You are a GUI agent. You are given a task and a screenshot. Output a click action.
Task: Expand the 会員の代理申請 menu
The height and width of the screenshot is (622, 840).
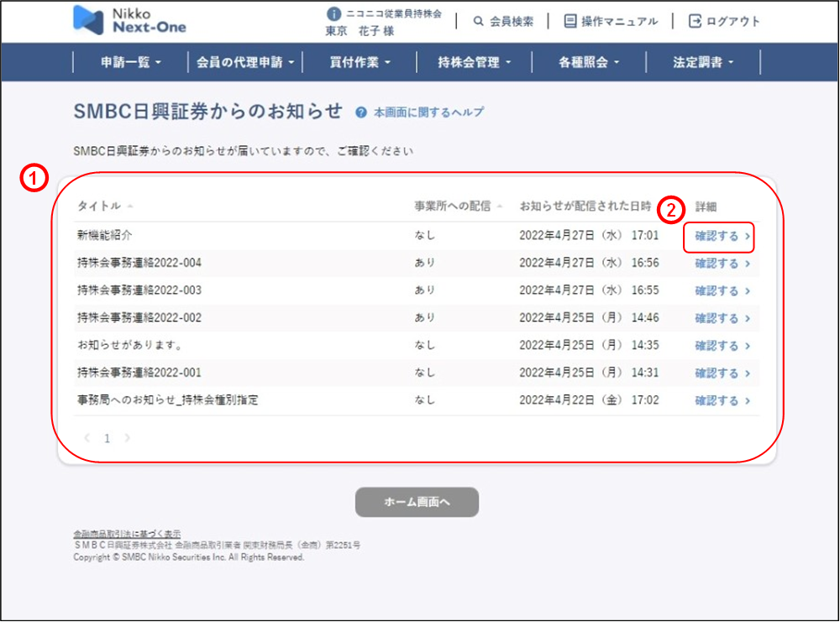click(x=245, y=62)
